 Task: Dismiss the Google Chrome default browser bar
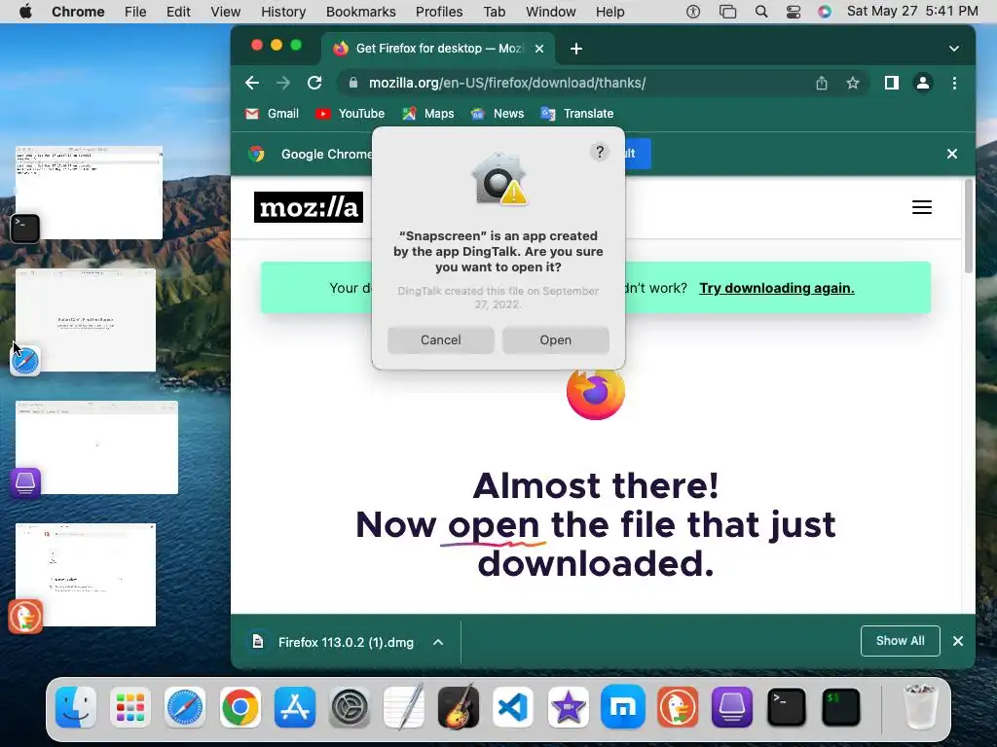coord(952,154)
